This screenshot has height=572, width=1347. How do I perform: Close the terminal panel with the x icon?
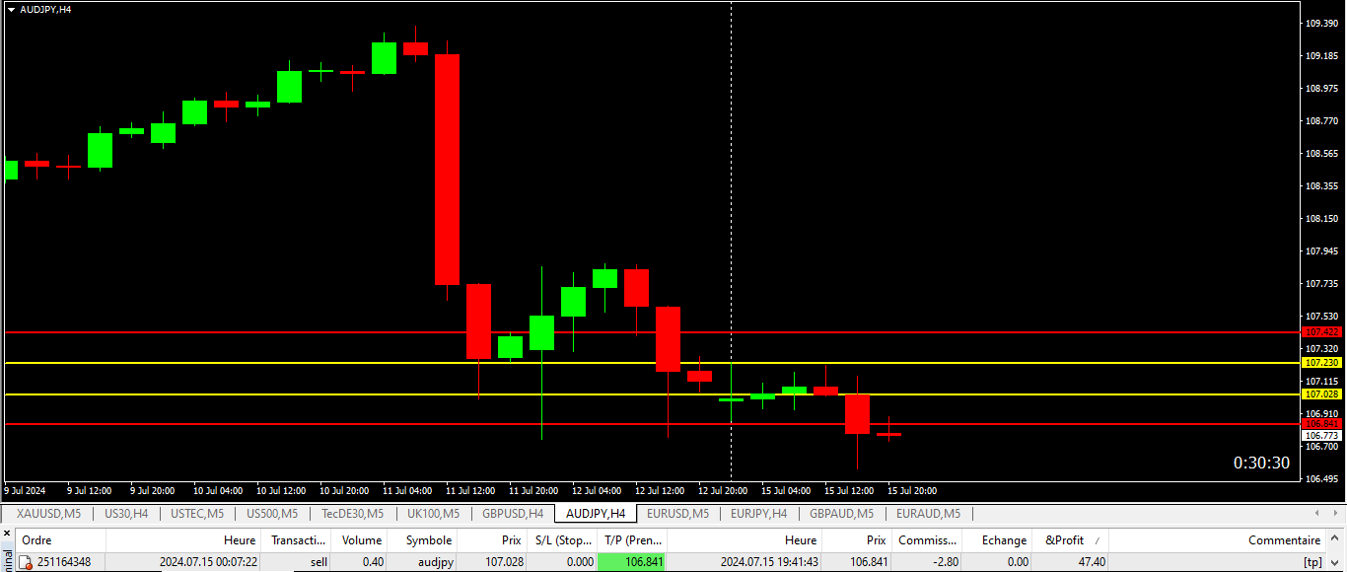click(x=7, y=535)
